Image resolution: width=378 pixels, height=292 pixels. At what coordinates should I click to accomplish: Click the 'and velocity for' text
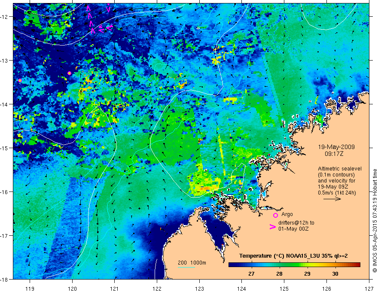336,181
